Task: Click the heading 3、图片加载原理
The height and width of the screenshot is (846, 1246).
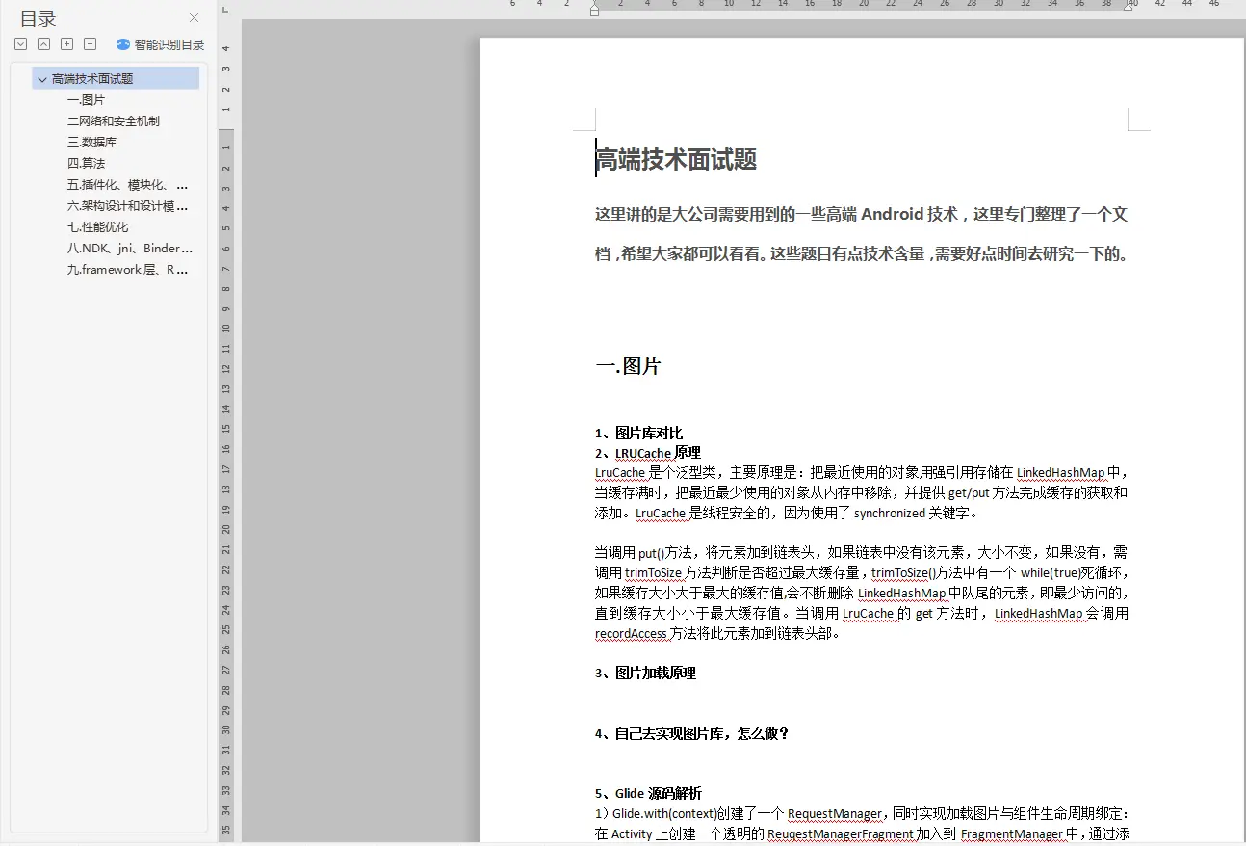Action: (645, 674)
